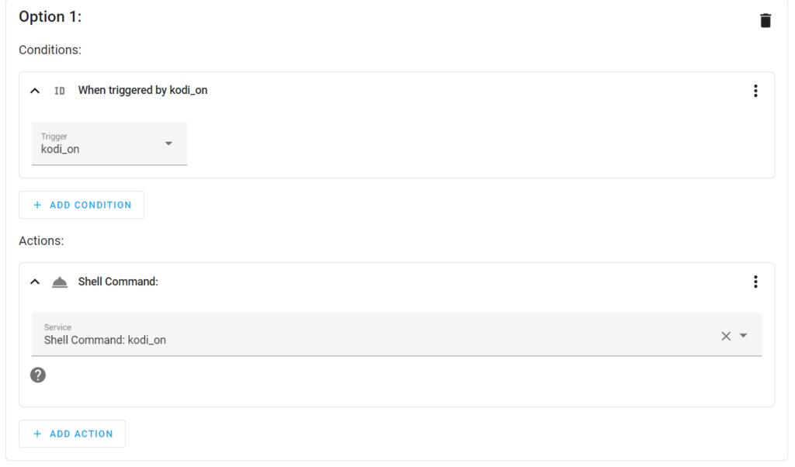Collapse the Shell Command action card
This screenshot has width=795, height=467.
tap(35, 282)
